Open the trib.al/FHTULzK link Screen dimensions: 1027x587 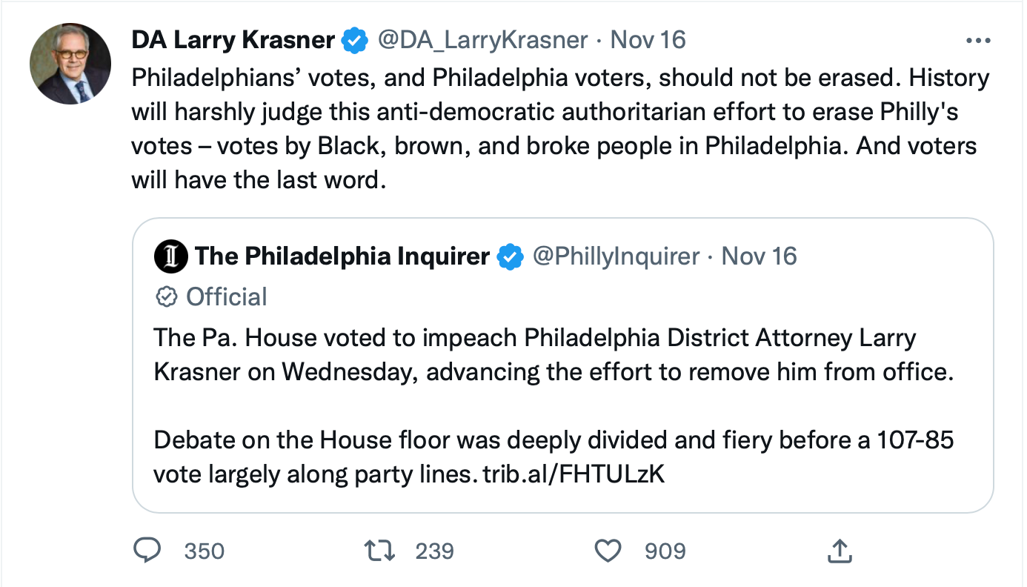574,474
